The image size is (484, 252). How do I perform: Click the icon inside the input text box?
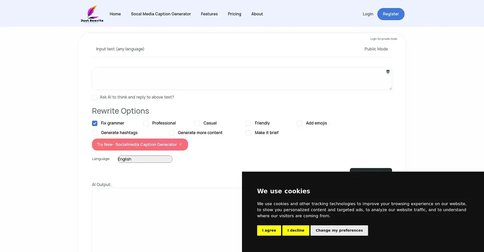[x=388, y=72]
